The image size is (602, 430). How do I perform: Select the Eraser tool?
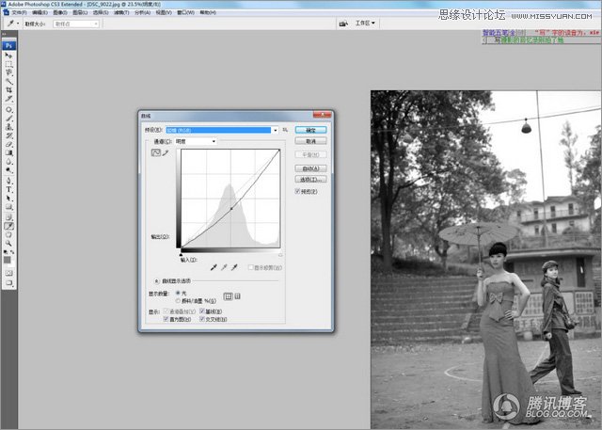pos(8,144)
